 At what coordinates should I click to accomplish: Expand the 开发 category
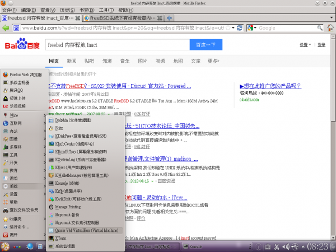coord(25,162)
